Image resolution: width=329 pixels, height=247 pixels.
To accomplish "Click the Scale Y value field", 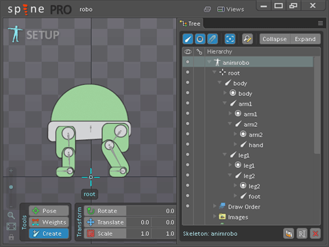I will 164,233.
